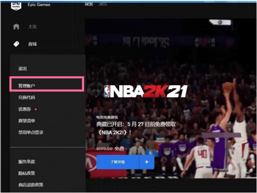The width and height of the screenshot is (257, 193).
Task: Click the store price tag icon
Action: (16, 44)
